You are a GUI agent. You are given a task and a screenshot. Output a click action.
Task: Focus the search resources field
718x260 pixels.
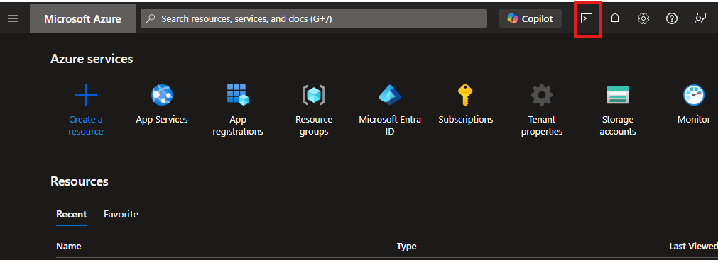[314, 18]
